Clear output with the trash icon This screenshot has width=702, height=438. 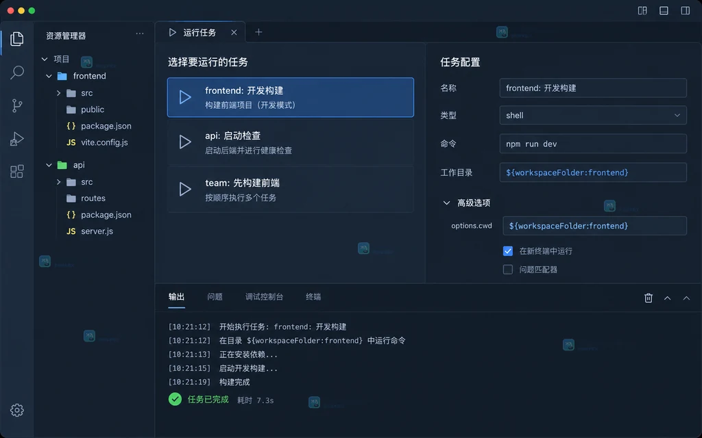[x=648, y=298]
